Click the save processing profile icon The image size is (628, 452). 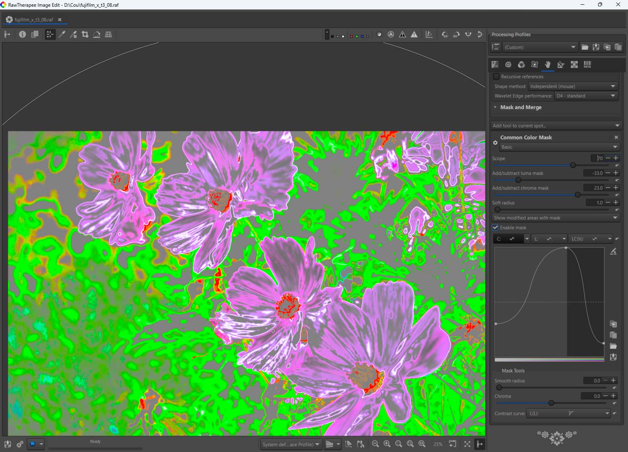point(596,47)
